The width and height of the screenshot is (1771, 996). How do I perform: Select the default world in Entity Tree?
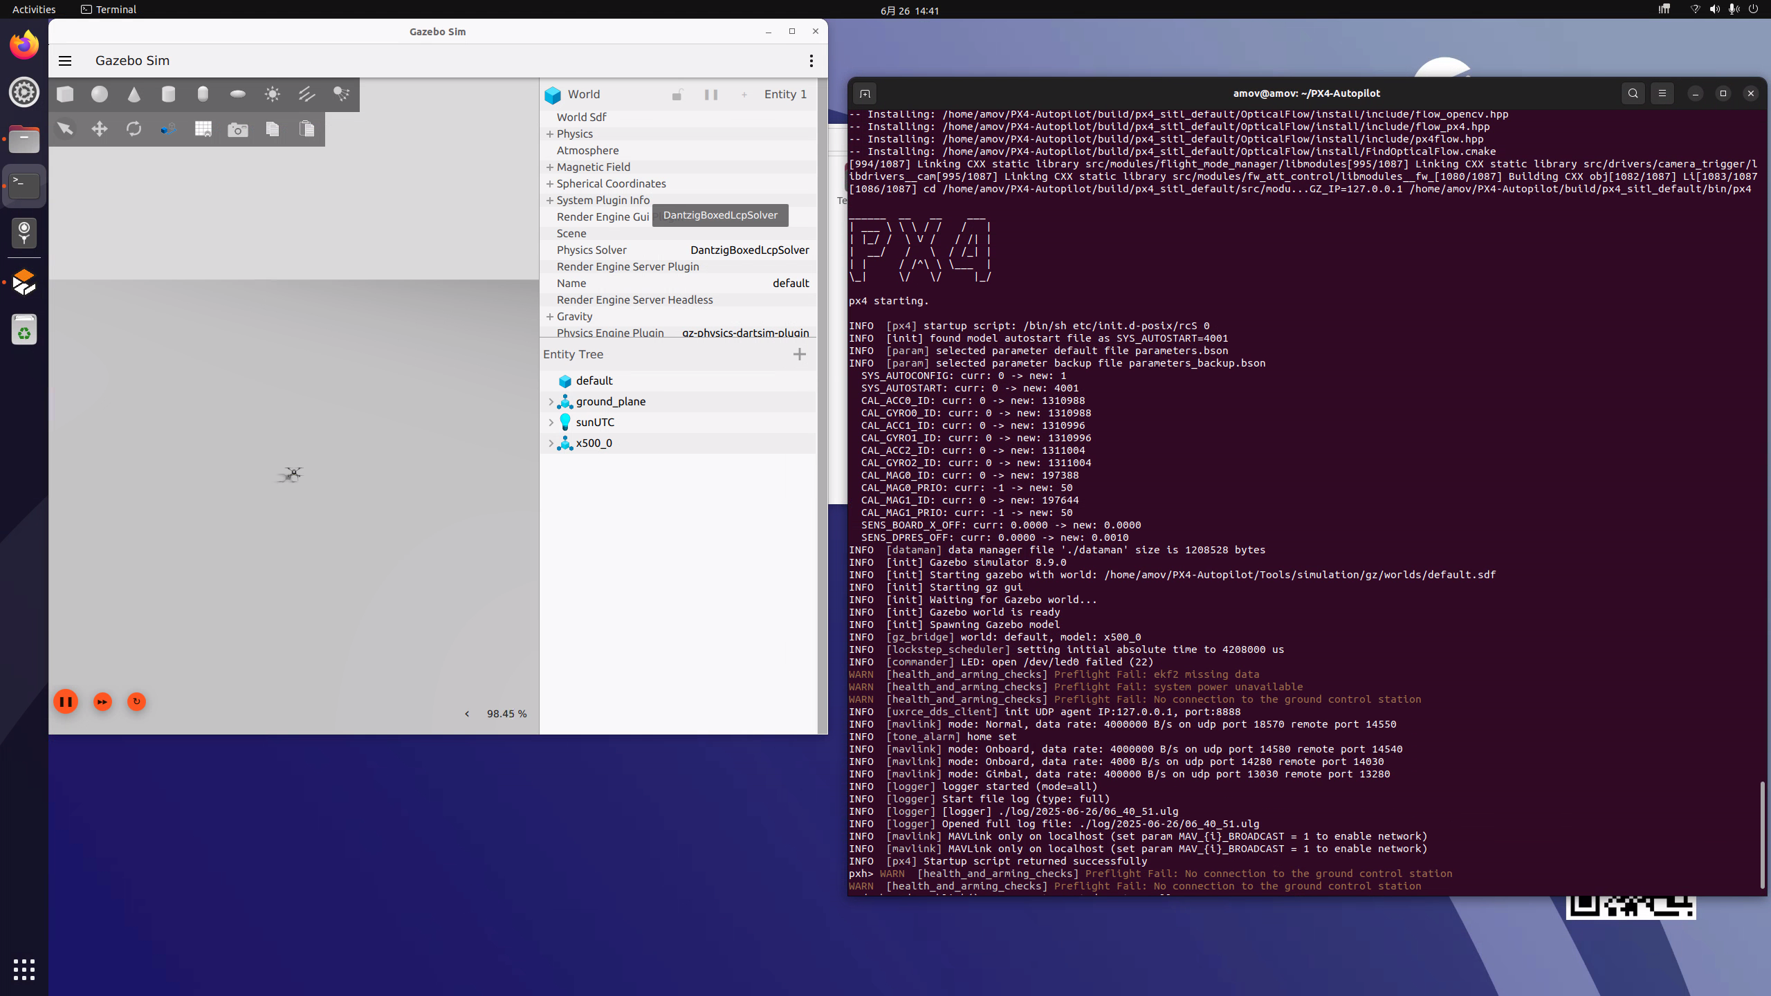tap(679, 381)
